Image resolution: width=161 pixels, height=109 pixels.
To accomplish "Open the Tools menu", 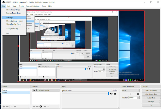I will 44,6.
